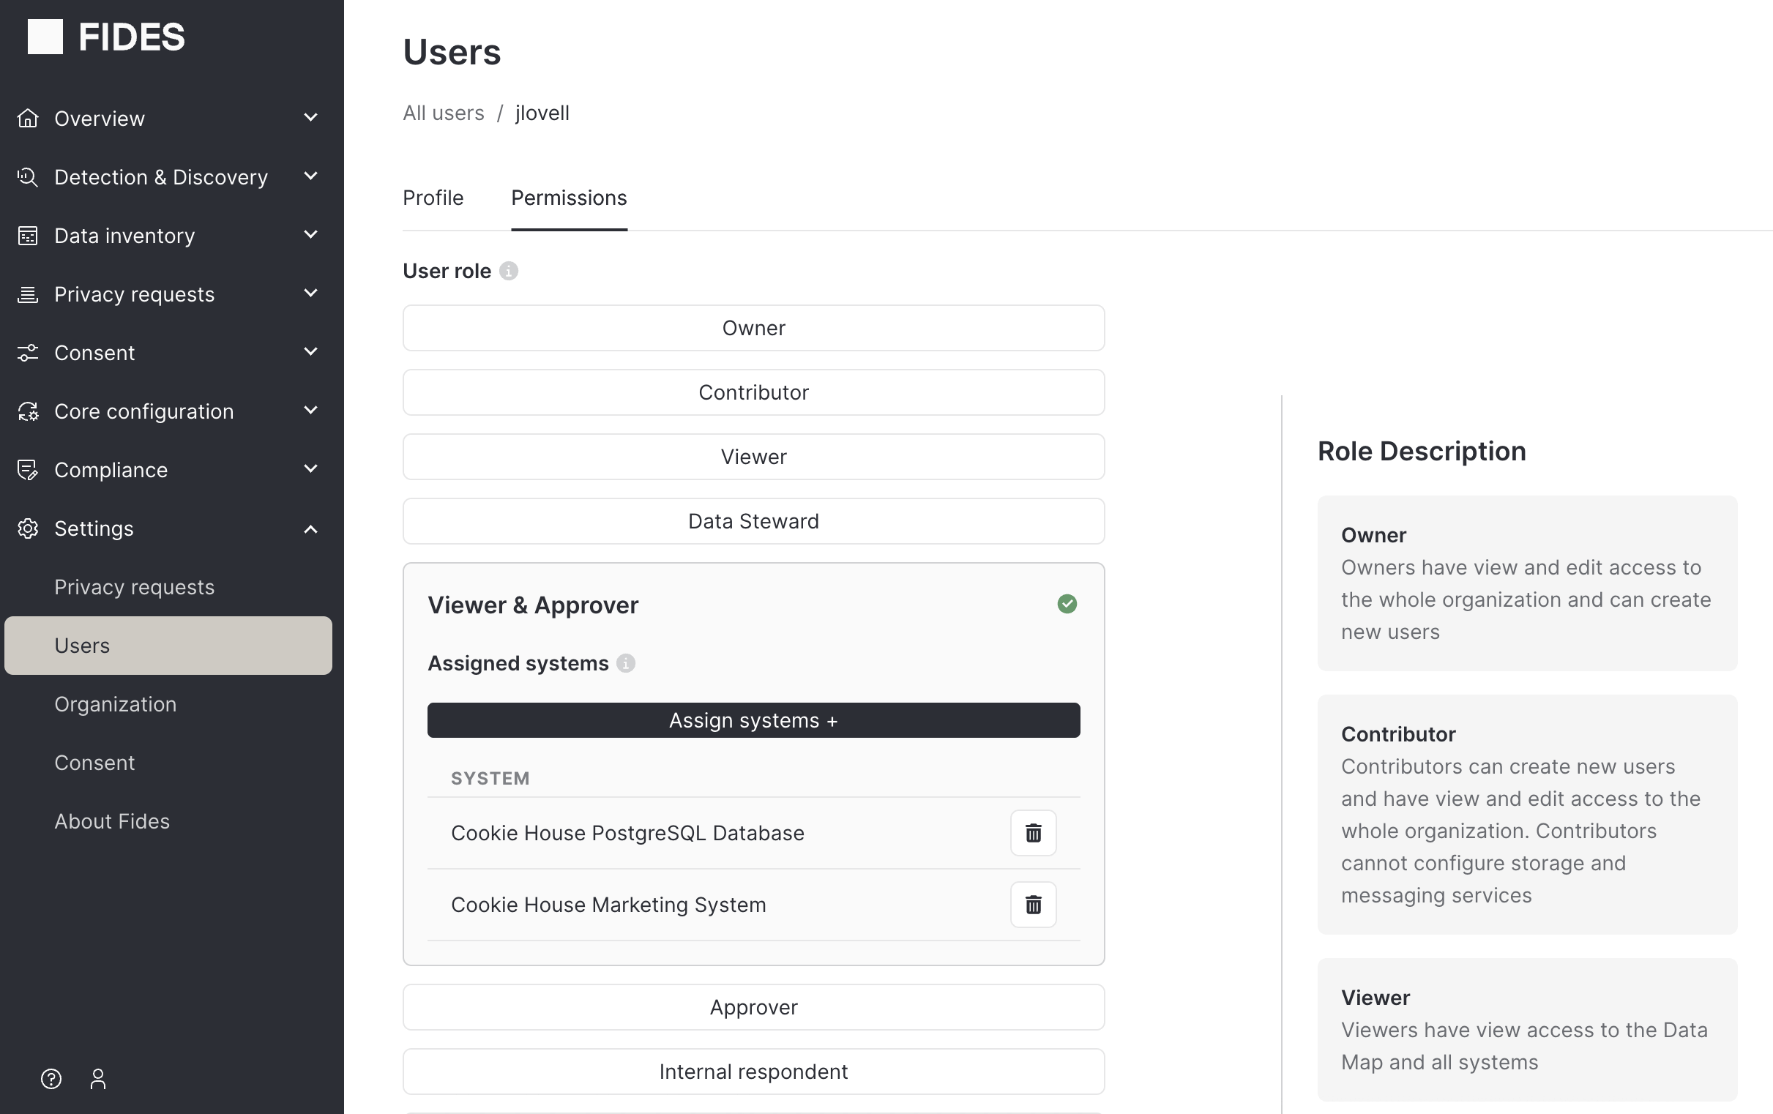Click the Assign systems + button

[x=753, y=720]
